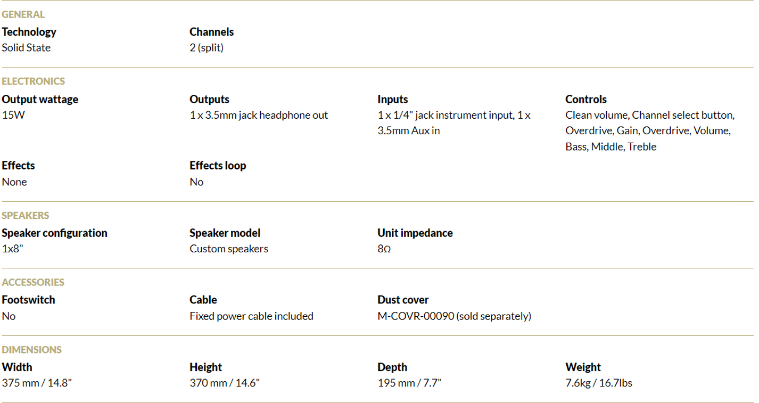Click the Technology label

29,32
